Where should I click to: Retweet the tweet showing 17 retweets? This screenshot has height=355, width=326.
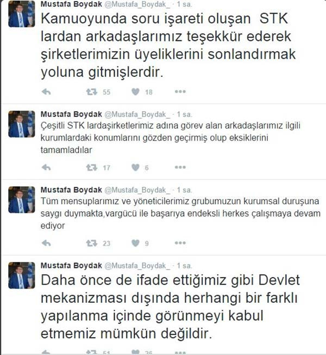tap(91, 167)
